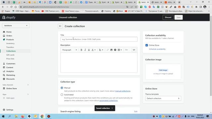212x119 pixels.
Task: Select Collections in sidebar
Action: pyautogui.click(x=11, y=51)
